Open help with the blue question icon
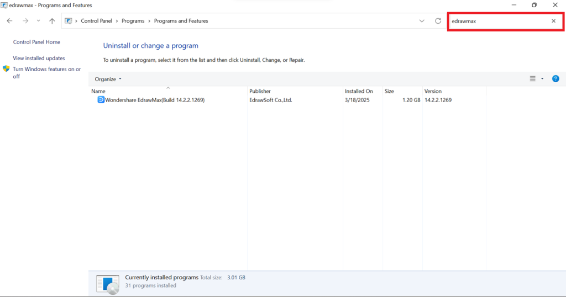 [555, 78]
